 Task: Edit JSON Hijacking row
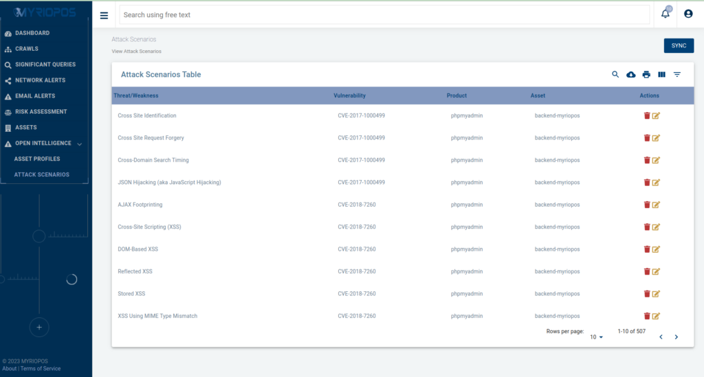(656, 183)
